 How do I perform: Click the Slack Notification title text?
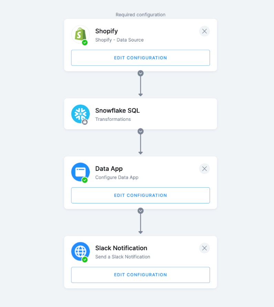click(x=121, y=248)
